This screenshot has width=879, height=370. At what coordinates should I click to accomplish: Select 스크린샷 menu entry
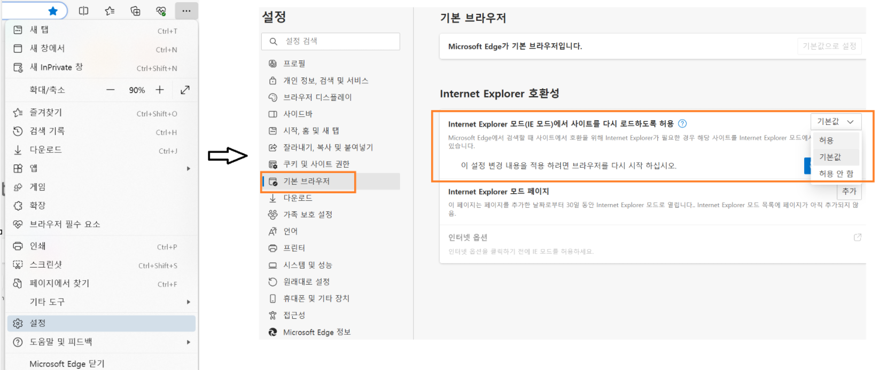point(102,265)
